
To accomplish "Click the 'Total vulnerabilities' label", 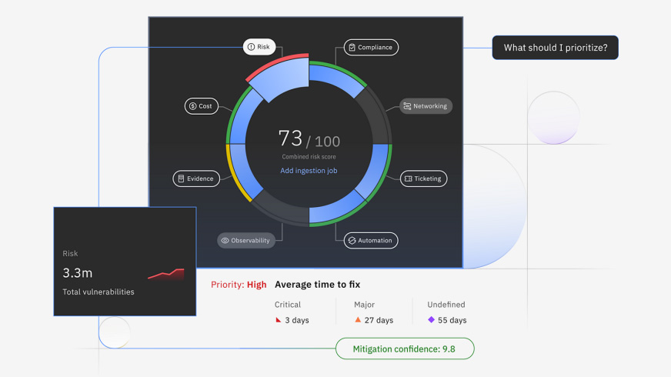I will (x=98, y=292).
